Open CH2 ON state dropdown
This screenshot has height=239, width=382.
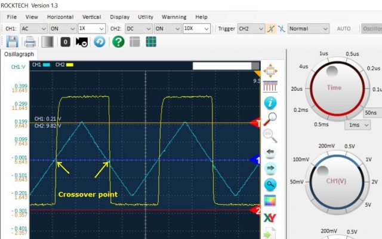(168, 29)
